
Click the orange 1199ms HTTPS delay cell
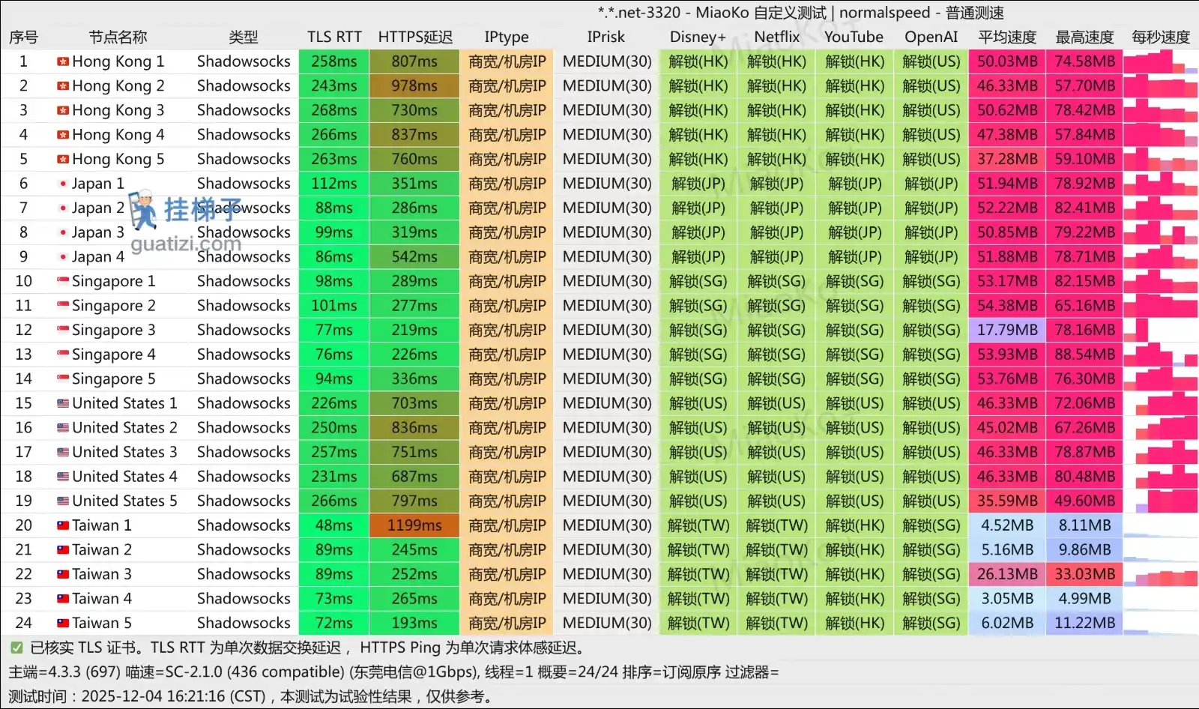click(414, 525)
